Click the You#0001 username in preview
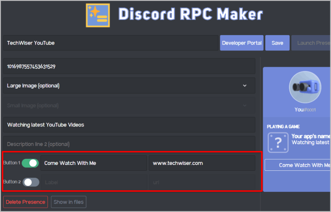 point(305,110)
